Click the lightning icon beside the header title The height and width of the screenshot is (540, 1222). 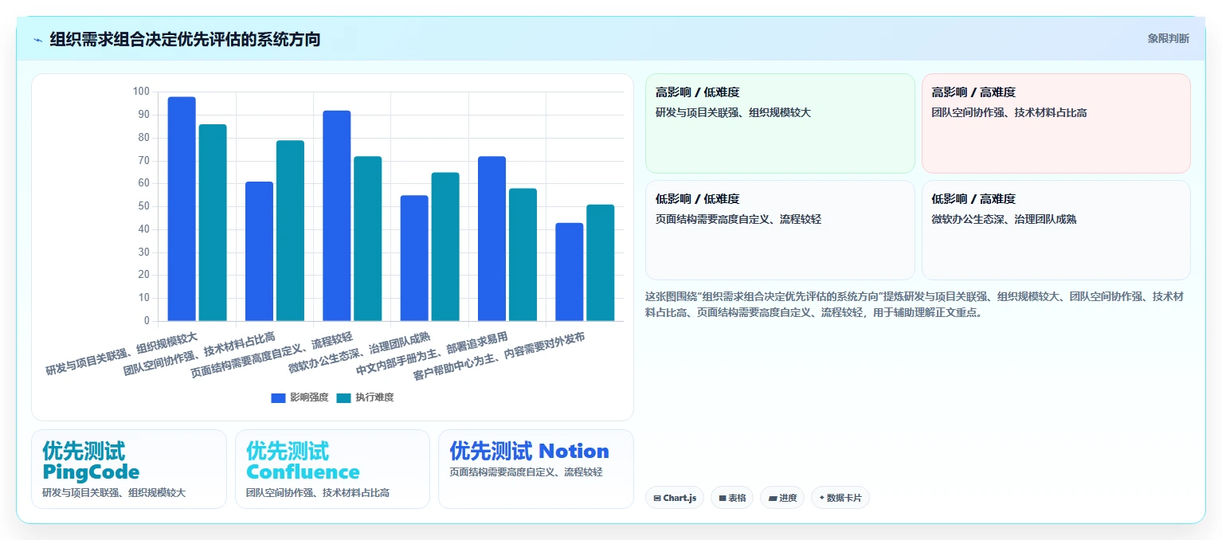click(37, 39)
